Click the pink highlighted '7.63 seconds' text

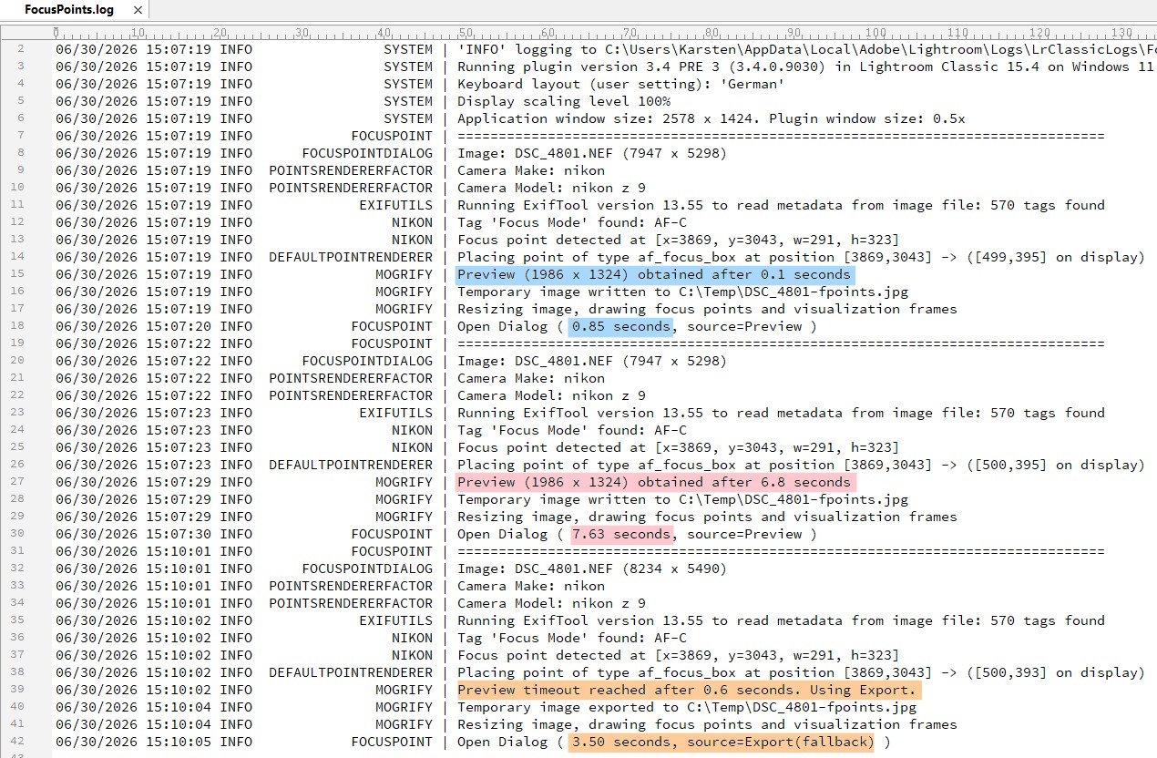coord(621,534)
